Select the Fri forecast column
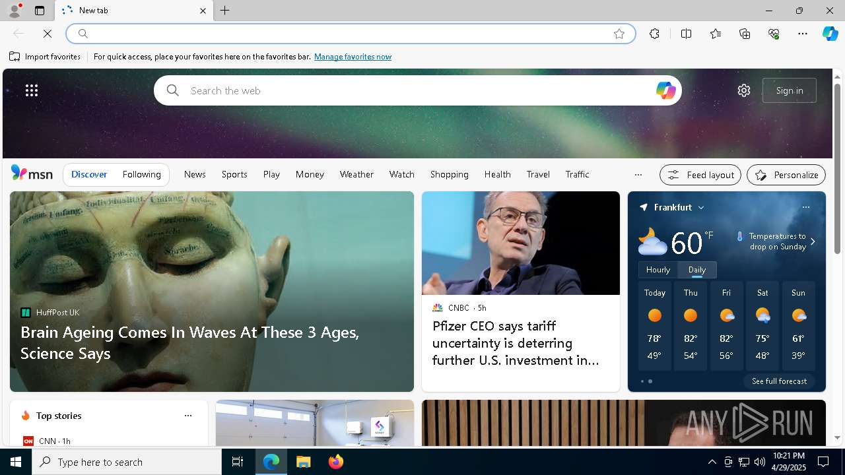845x475 pixels. pos(726,326)
